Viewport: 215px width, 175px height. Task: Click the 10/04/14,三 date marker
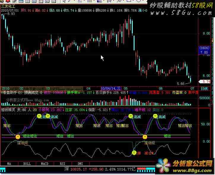click(110, 88)
